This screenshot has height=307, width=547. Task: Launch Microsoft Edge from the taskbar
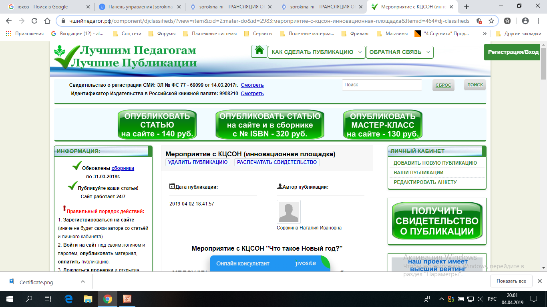point(68,299)
